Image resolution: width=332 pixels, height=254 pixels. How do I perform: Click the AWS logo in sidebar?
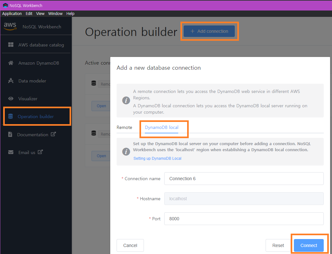[10, 26]
